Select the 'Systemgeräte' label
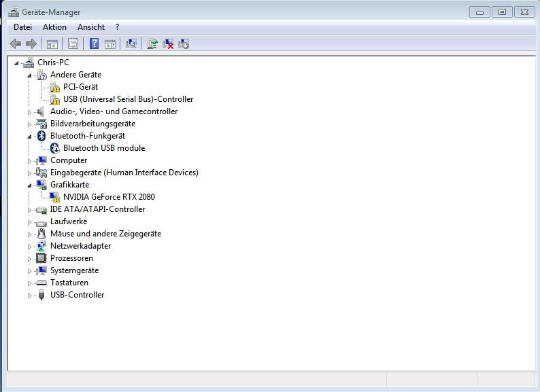The width and height of the screenshot is (540, 392). (x=74, y=270)
